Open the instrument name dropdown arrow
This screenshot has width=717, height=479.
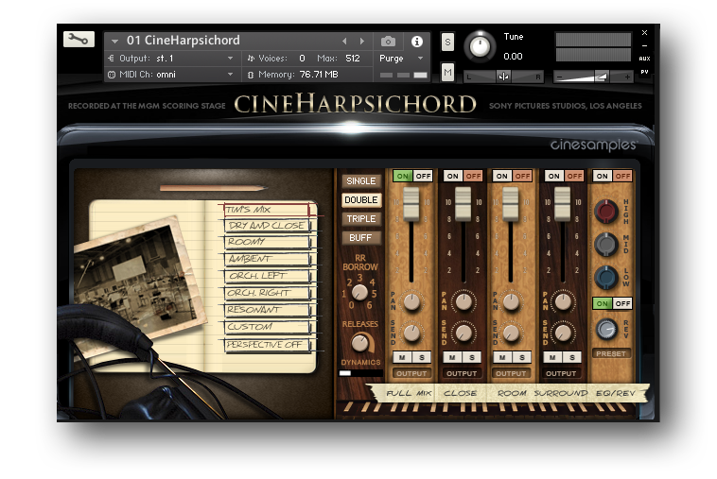point(114,41)
